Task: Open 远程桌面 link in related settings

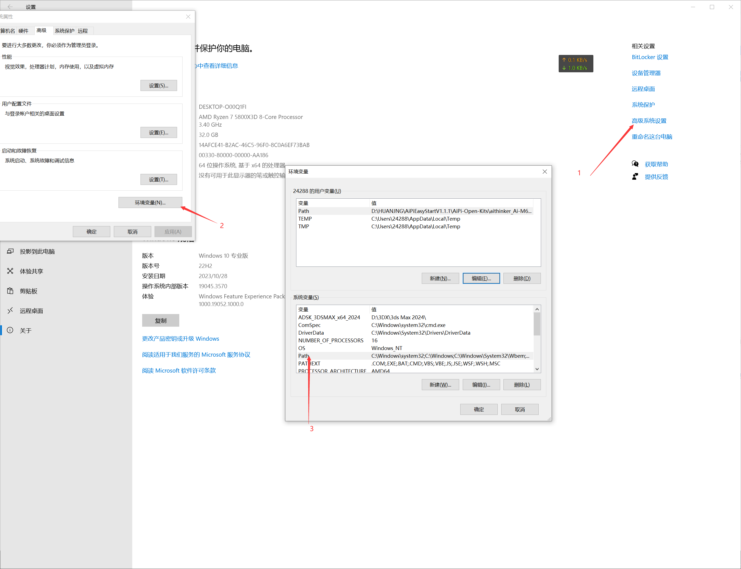Action: coord(643,89)
